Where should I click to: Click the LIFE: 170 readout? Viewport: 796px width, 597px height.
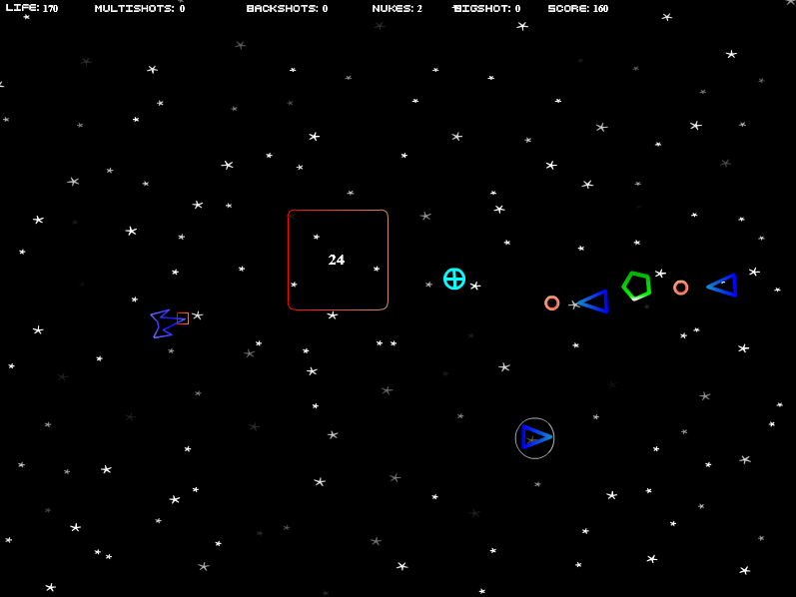click(x=32, y=8)
